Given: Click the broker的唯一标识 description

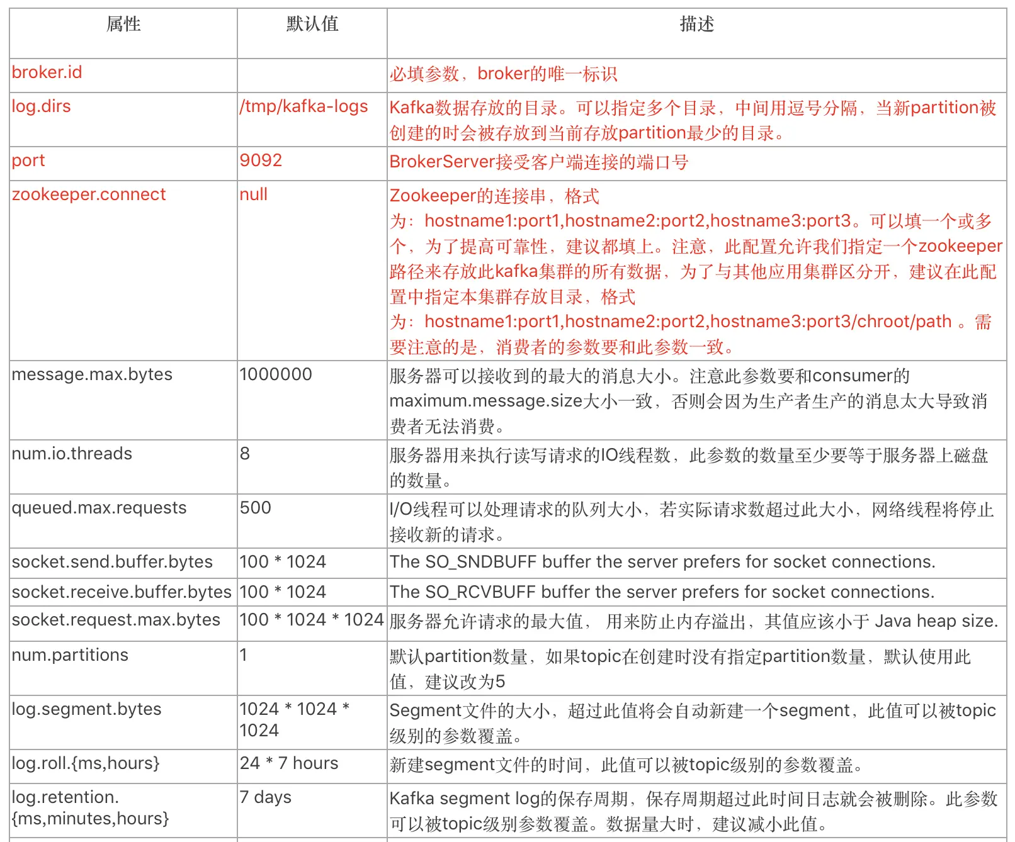Looking at the screenshot, I should (x=504, y=74).
